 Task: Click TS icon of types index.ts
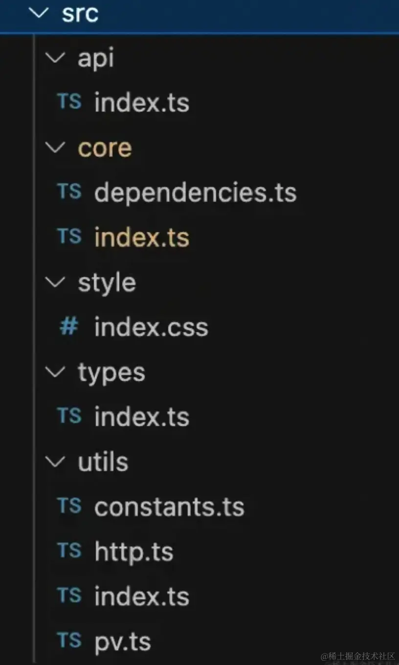(69, 416)
